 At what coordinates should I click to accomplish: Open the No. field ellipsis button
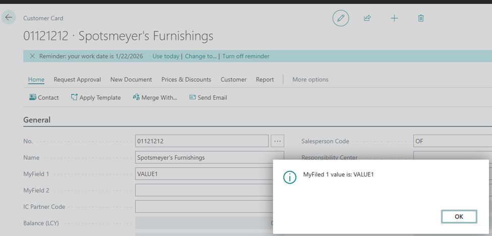coord(278,141)
